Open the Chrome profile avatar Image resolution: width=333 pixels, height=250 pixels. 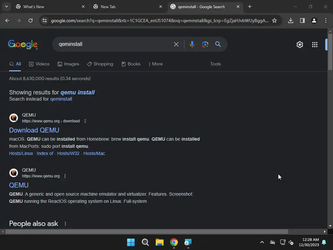(314, 21)
